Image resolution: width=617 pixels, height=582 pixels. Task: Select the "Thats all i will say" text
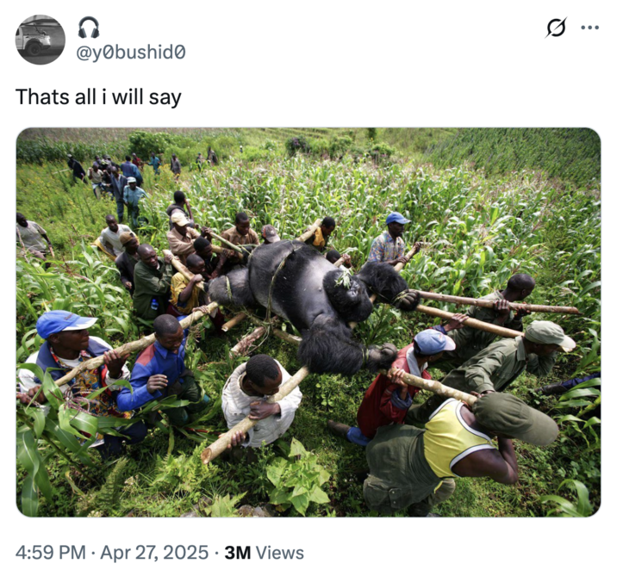[98, 96]
